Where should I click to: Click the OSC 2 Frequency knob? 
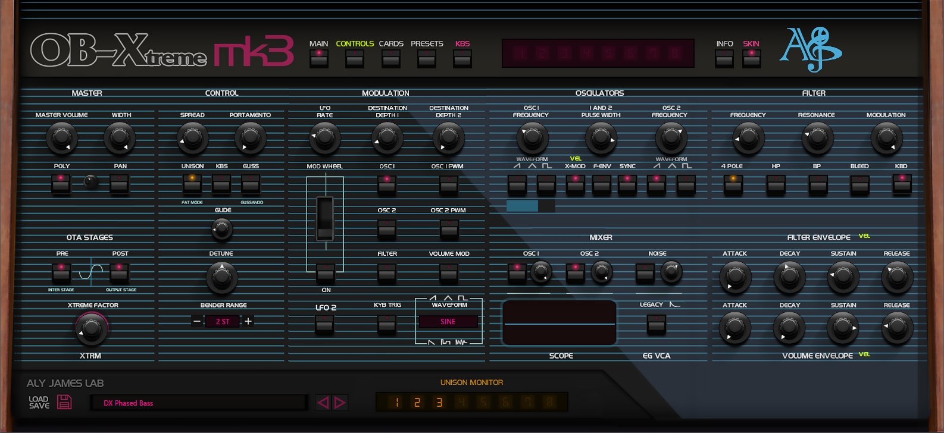tap(671, 138)
